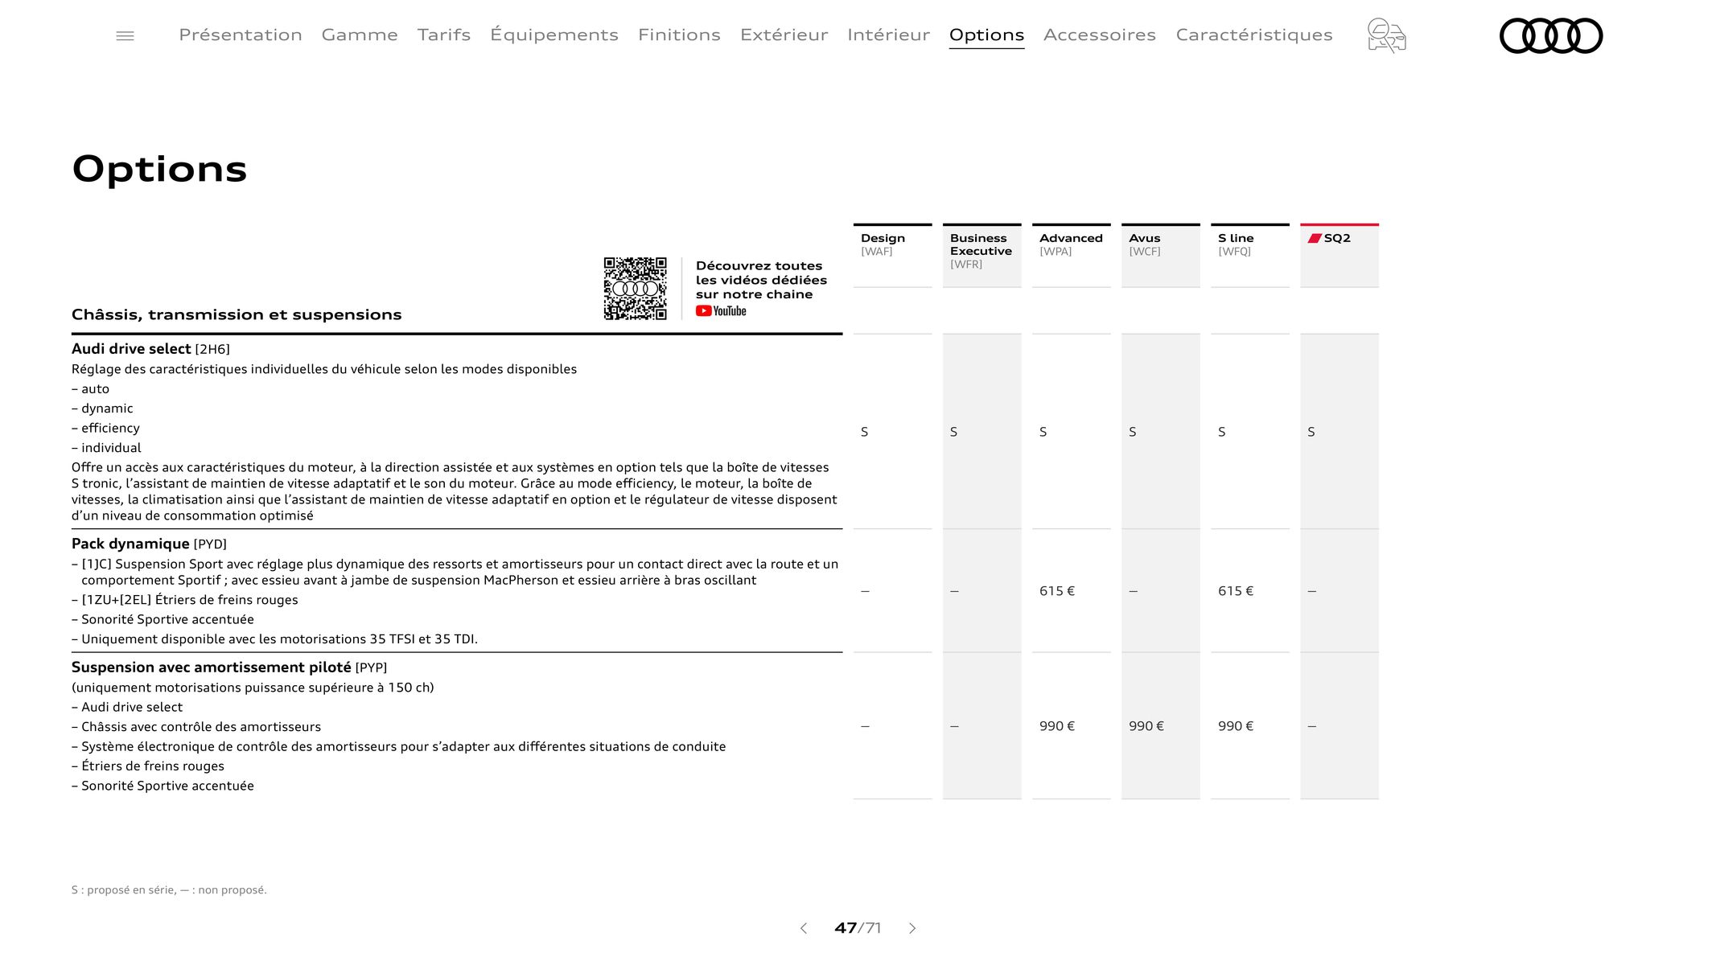The width and height of the screenshot is (1716, 965).
Task: Go to next page arrow
Action: 912,928
